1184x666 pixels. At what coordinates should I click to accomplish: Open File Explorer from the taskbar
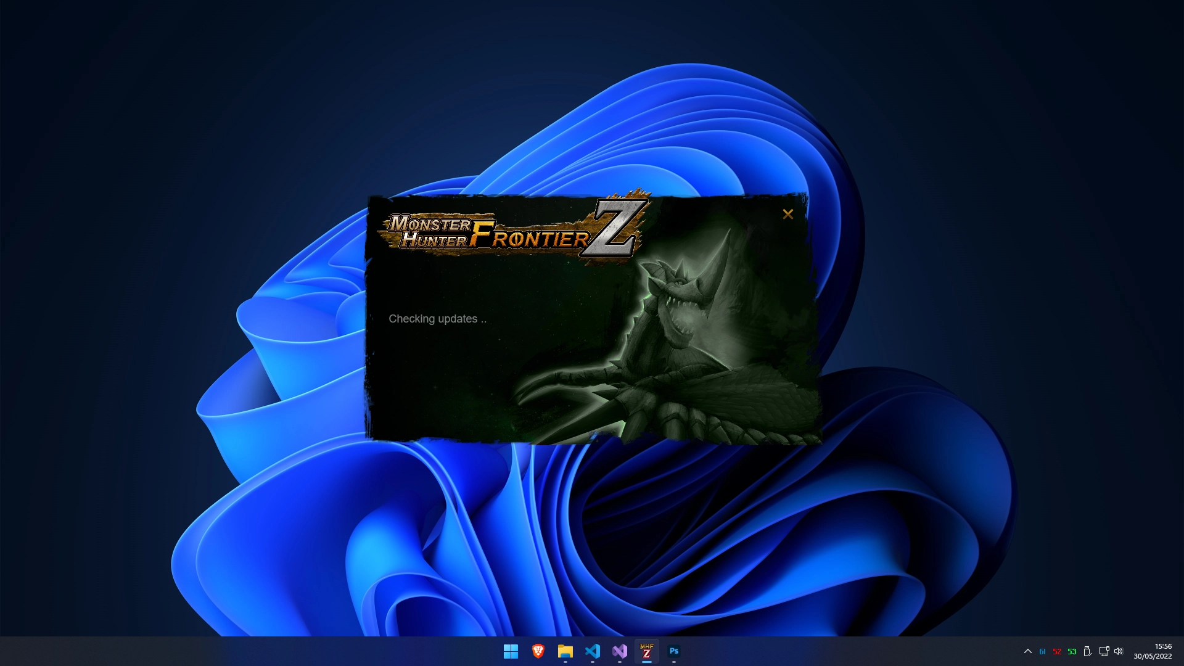click(x=565, y=651)
